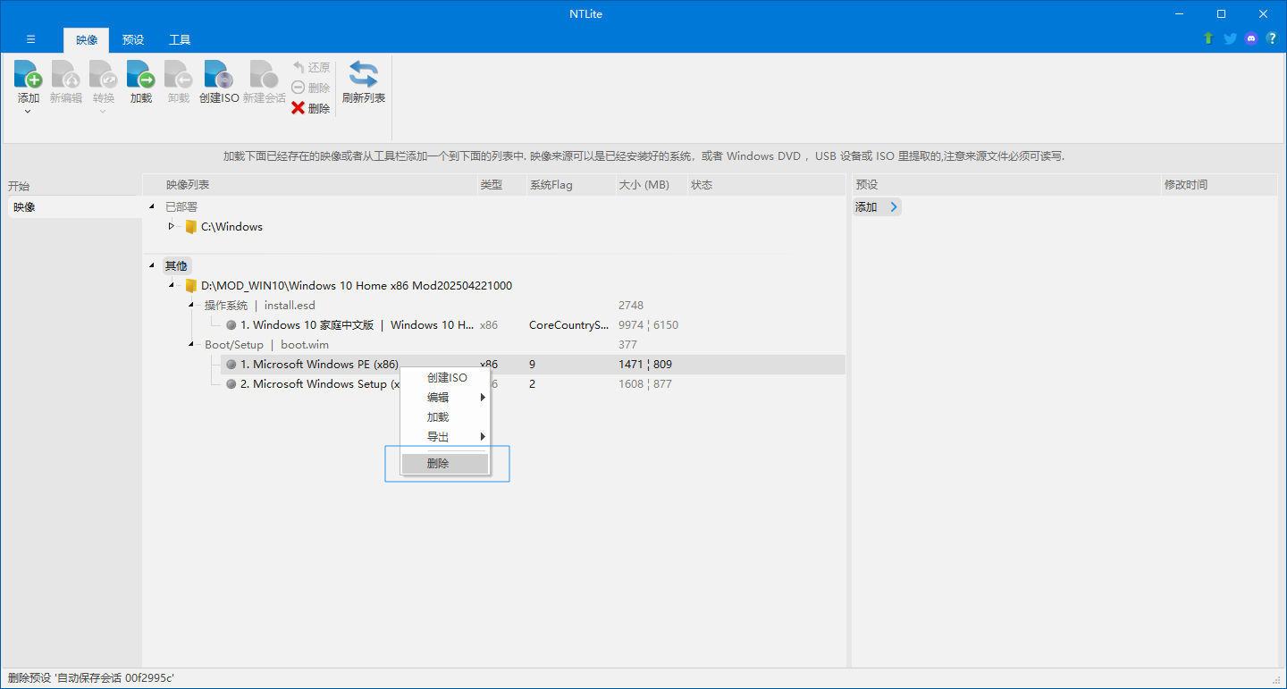
Task: Open the dropdown arrow under 添加
Action: click(x=29, y=112)
